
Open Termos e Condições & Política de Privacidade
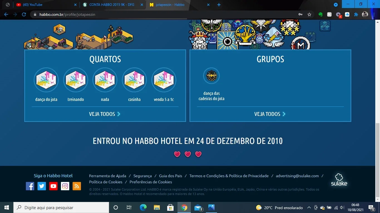tap(229, 176)
